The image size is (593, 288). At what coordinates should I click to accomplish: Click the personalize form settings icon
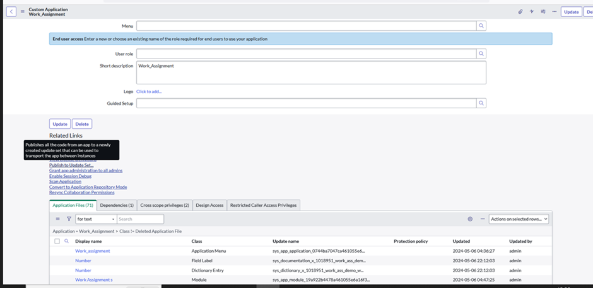point(543,11)
